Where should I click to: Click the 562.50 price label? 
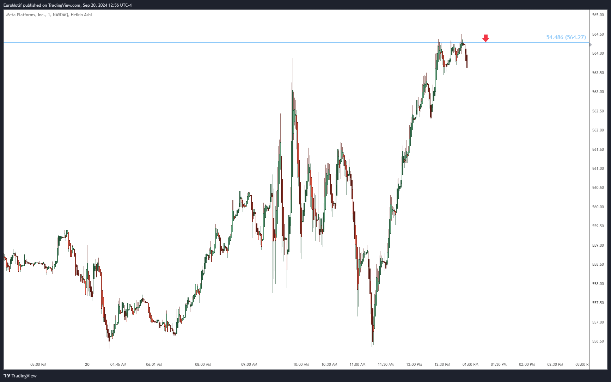[598, 111]
